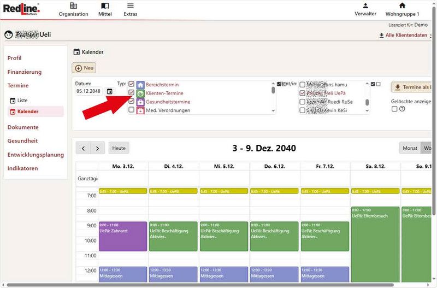The height and width of the screenshot is (288, 437).
Task: Go to Wohngruppe 1 home icon
Action: (x=402, y=5)
